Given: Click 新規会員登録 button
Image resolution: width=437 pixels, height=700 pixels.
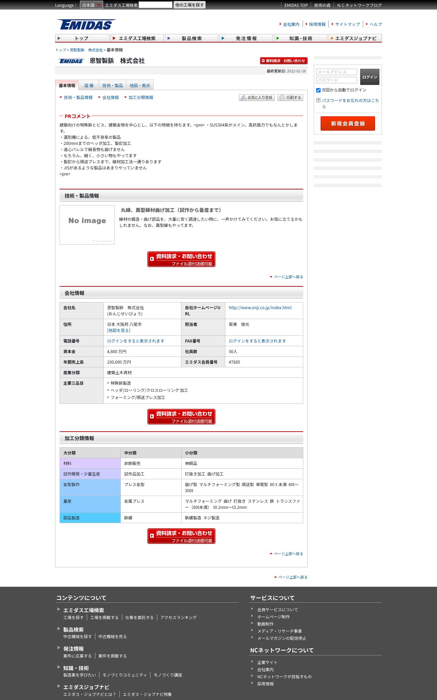Looking at the screenshot, I should pos(348,123).
